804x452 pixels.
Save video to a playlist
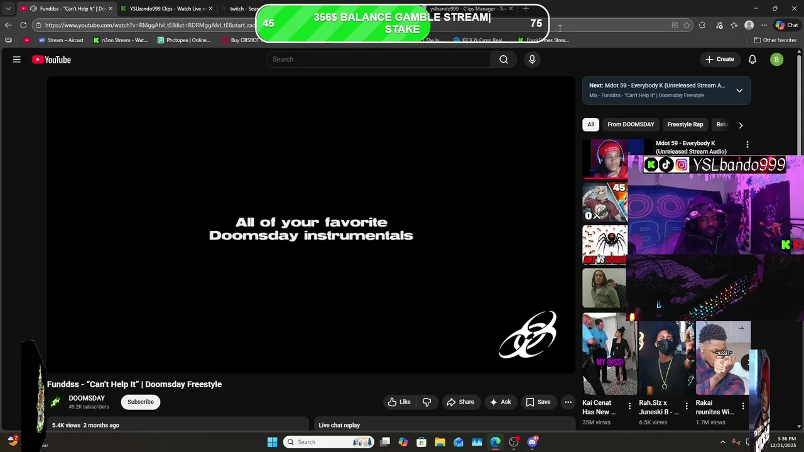(538, 402)
